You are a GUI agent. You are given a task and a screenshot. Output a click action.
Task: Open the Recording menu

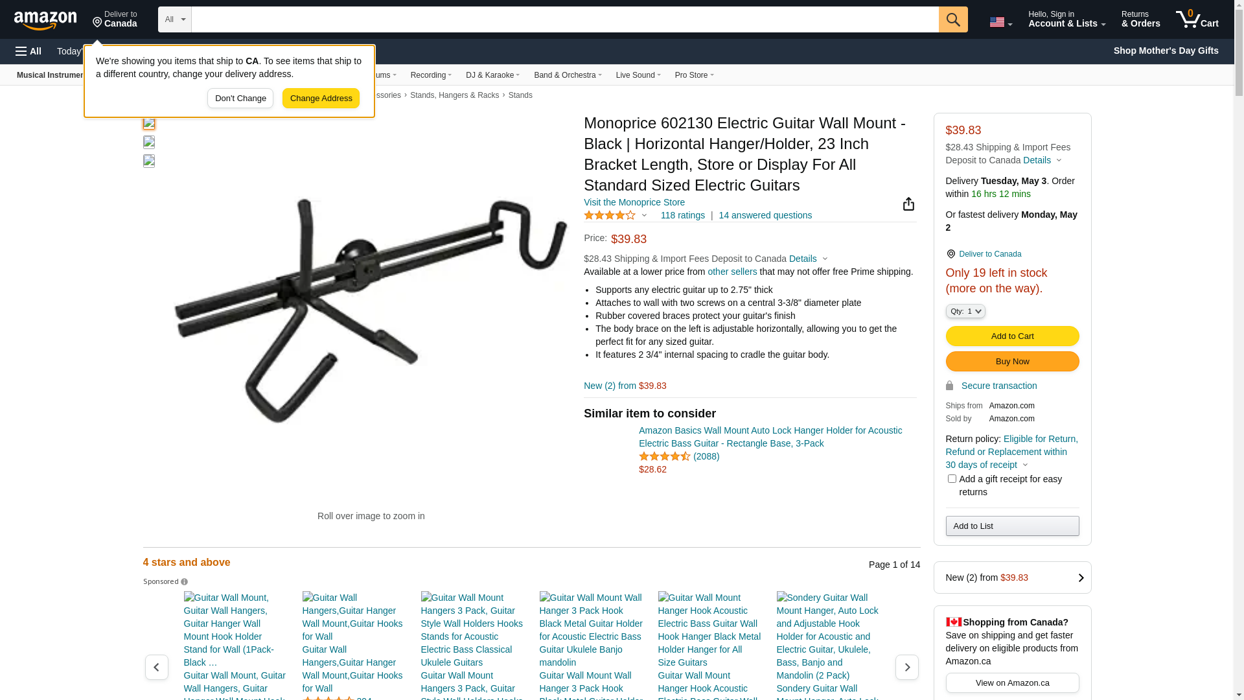click(x=431, y=75)
